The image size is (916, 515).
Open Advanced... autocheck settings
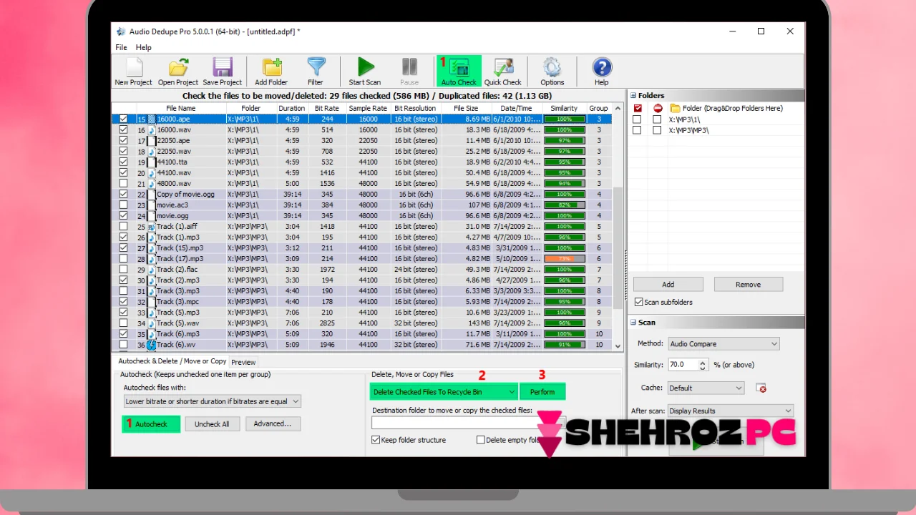[x=273, y=423]
